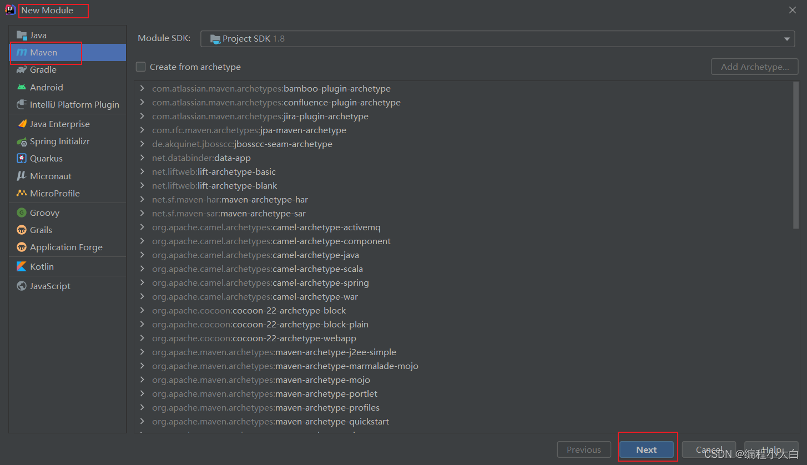Click the Cancel button
Viewport: 807px width, 465px height.
(709, 449)
